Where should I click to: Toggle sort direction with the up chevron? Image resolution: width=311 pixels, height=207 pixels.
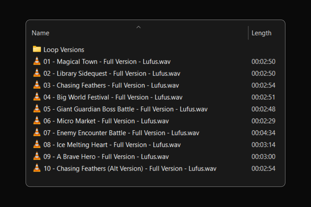tap(139, 27)
